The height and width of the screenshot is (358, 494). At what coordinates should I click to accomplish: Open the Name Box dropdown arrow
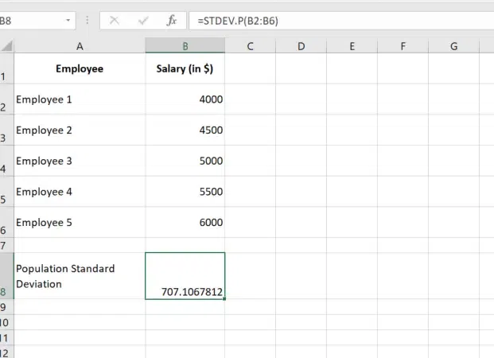[x=68, y=21]
